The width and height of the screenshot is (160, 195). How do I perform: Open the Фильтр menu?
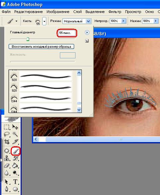point(115,12)
